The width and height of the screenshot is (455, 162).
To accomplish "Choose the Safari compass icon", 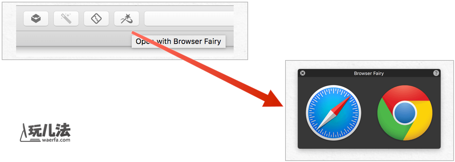I will tap(334, 113).
